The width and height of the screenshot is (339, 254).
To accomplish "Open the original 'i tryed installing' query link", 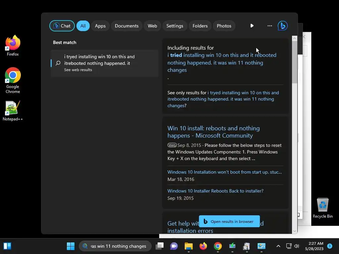I will 223,99.
